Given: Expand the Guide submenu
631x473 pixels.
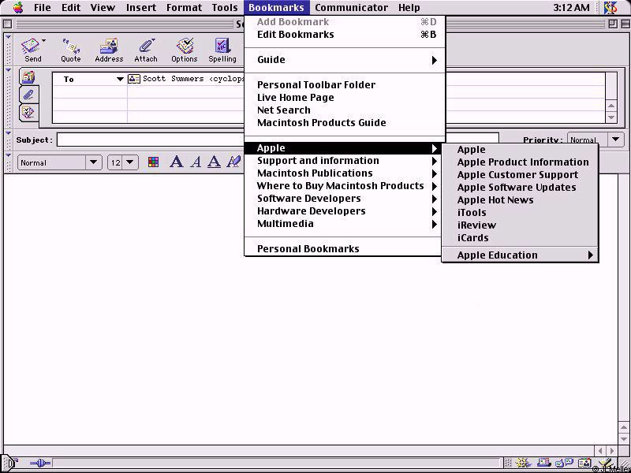Looking at the screenshot, I should tap(345, 60).
